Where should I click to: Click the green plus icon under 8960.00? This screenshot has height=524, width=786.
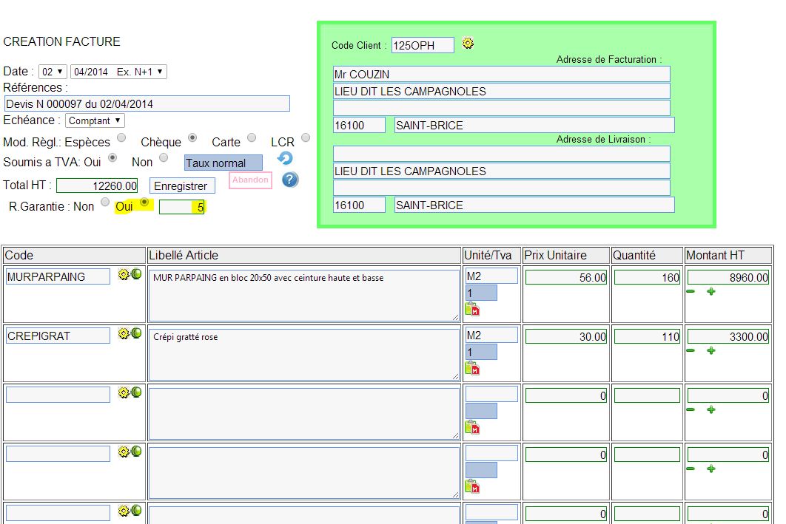(x=711, y=292)
